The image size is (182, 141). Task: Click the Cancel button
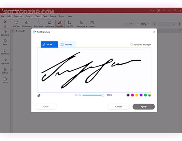point(119,106)
